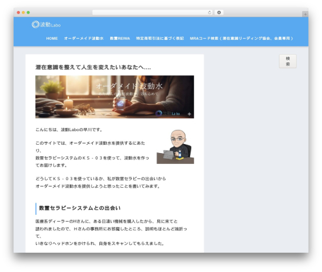This screenshot has height=272, width=322.
Task: Click the line starting 医療系ディーラーのHさんに
Action: (106, 221)
